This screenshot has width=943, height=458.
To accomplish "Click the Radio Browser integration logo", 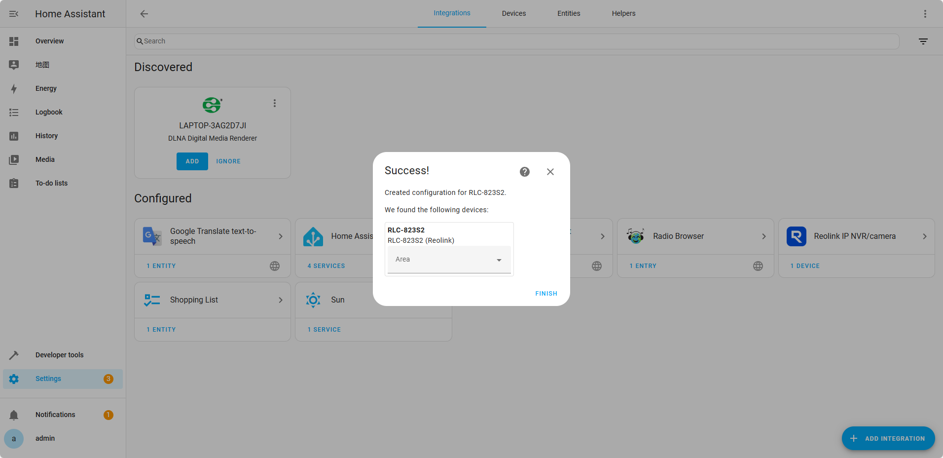I will pyautogui.click(x=635, y=236).
